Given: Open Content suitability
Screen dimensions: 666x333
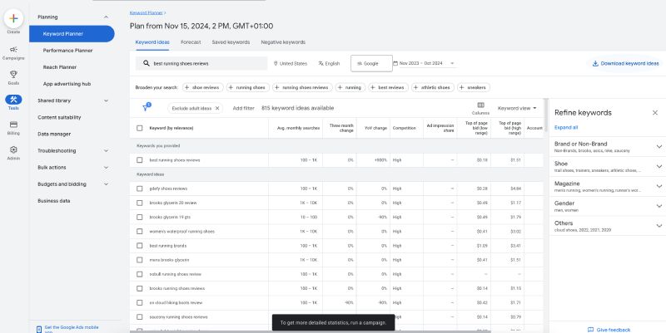Looking at the screenshot, I should point(59,117).
